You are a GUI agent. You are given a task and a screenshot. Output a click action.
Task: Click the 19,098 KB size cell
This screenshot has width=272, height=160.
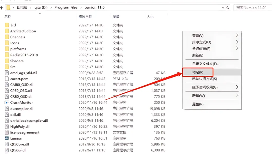pyautogui.click(x=157, y=109)
